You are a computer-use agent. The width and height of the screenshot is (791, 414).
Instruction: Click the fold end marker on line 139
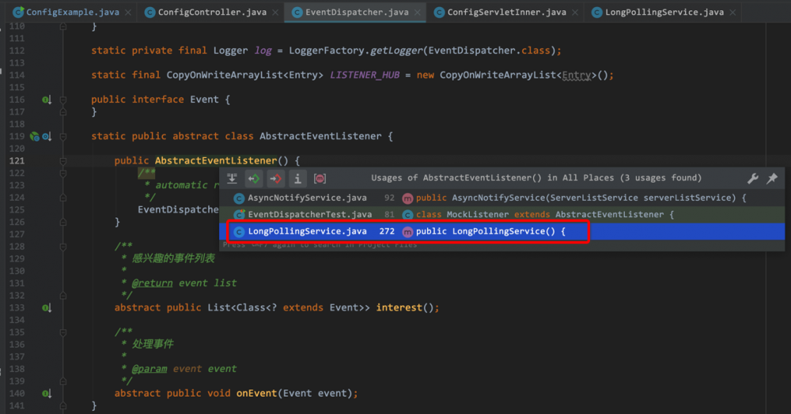[63, 382]
